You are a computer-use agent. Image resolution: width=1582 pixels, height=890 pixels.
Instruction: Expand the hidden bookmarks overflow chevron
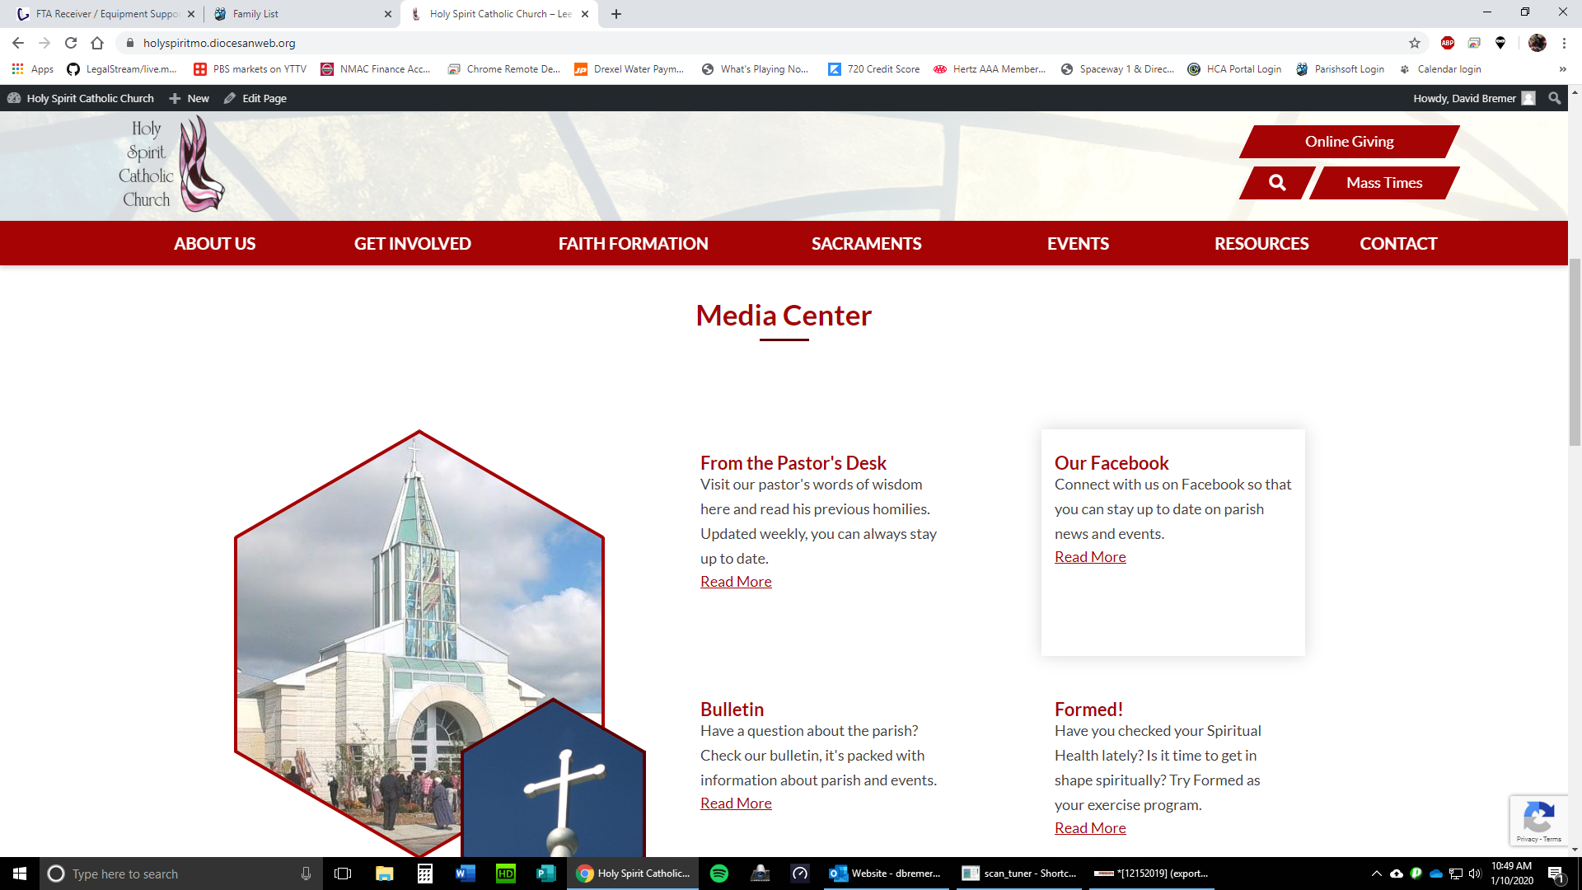[x=1562, y=69]
